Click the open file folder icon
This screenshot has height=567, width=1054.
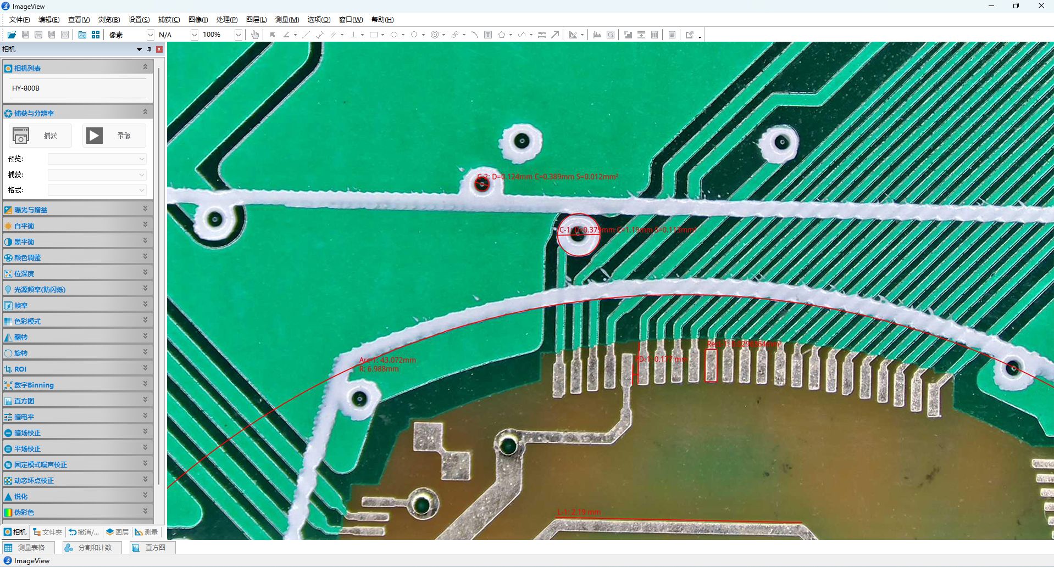point(12,35)
